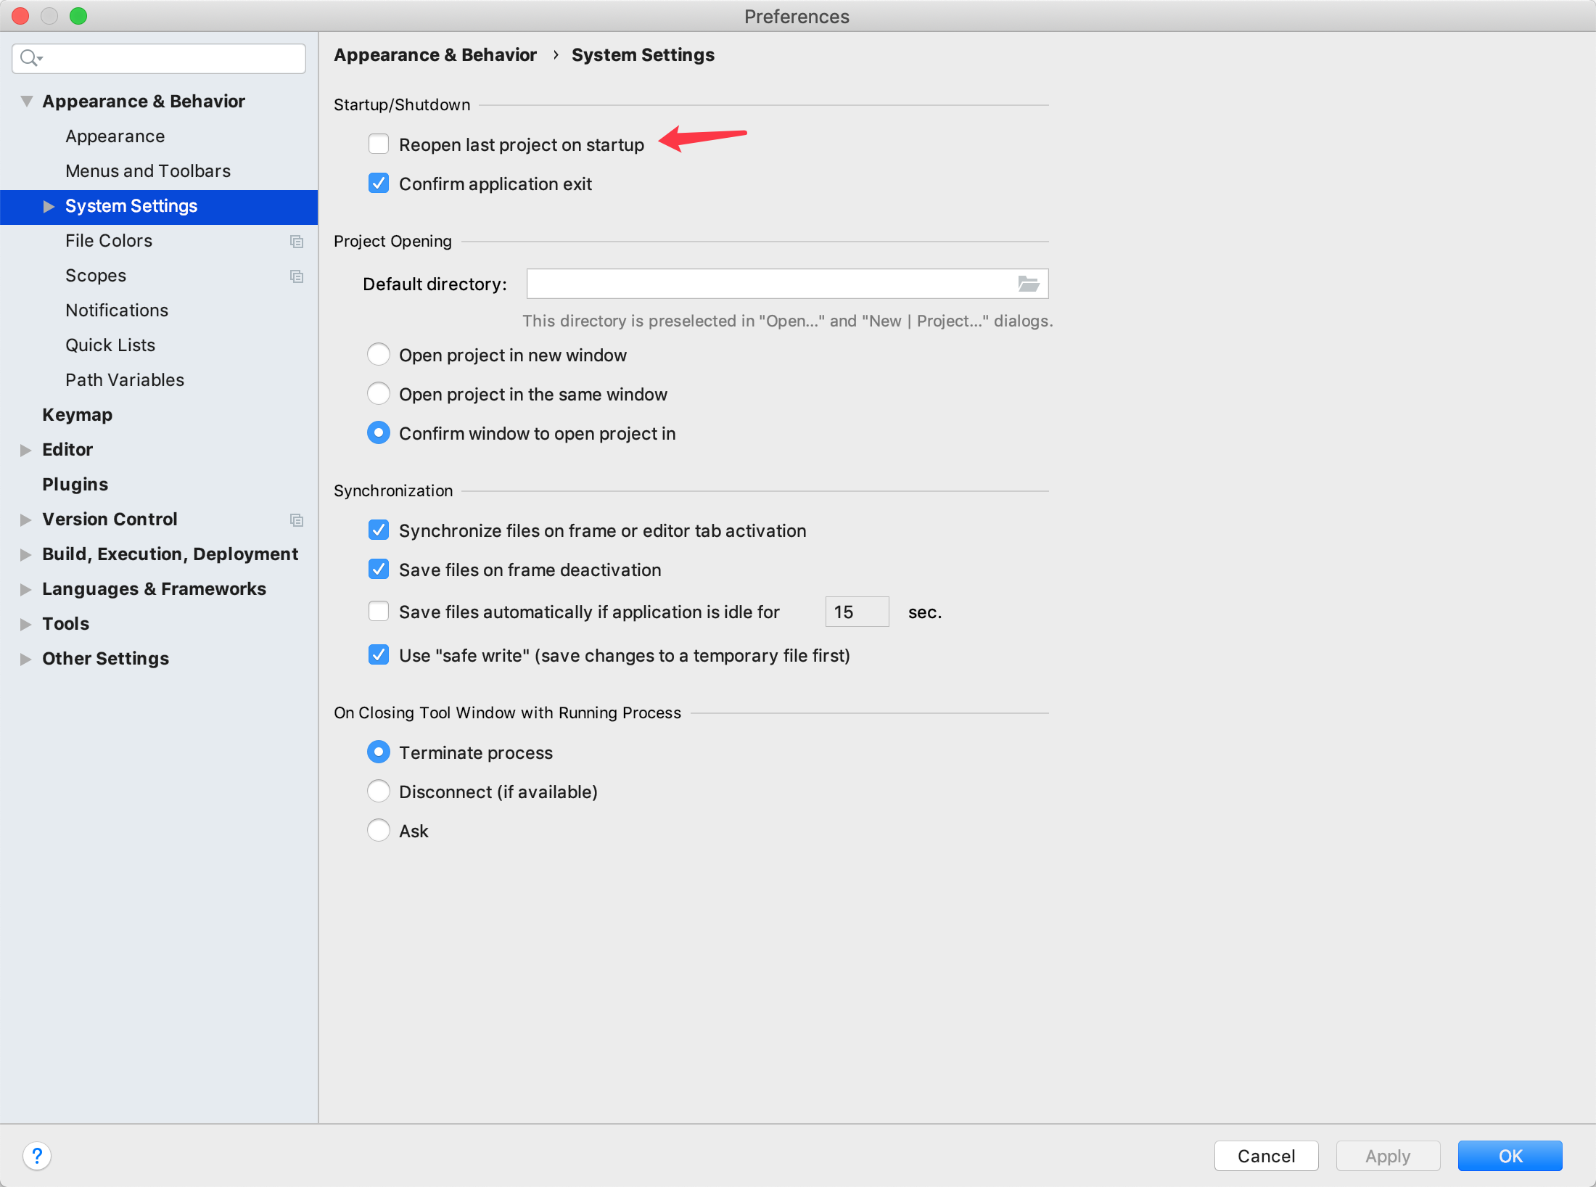
Task: Click the idle seconds field showing 15
Action: click(x=857, y=612)
